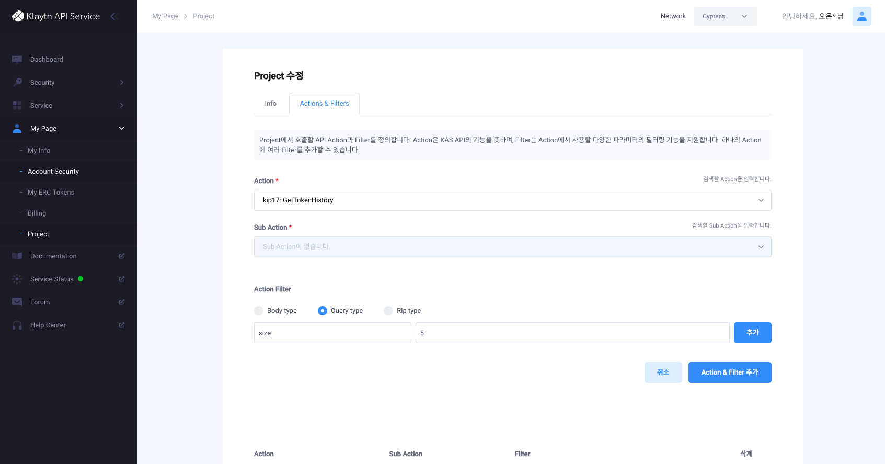Click the Forum chat icon
Viewport: 885px width, 464px height.
click(17, 302)
